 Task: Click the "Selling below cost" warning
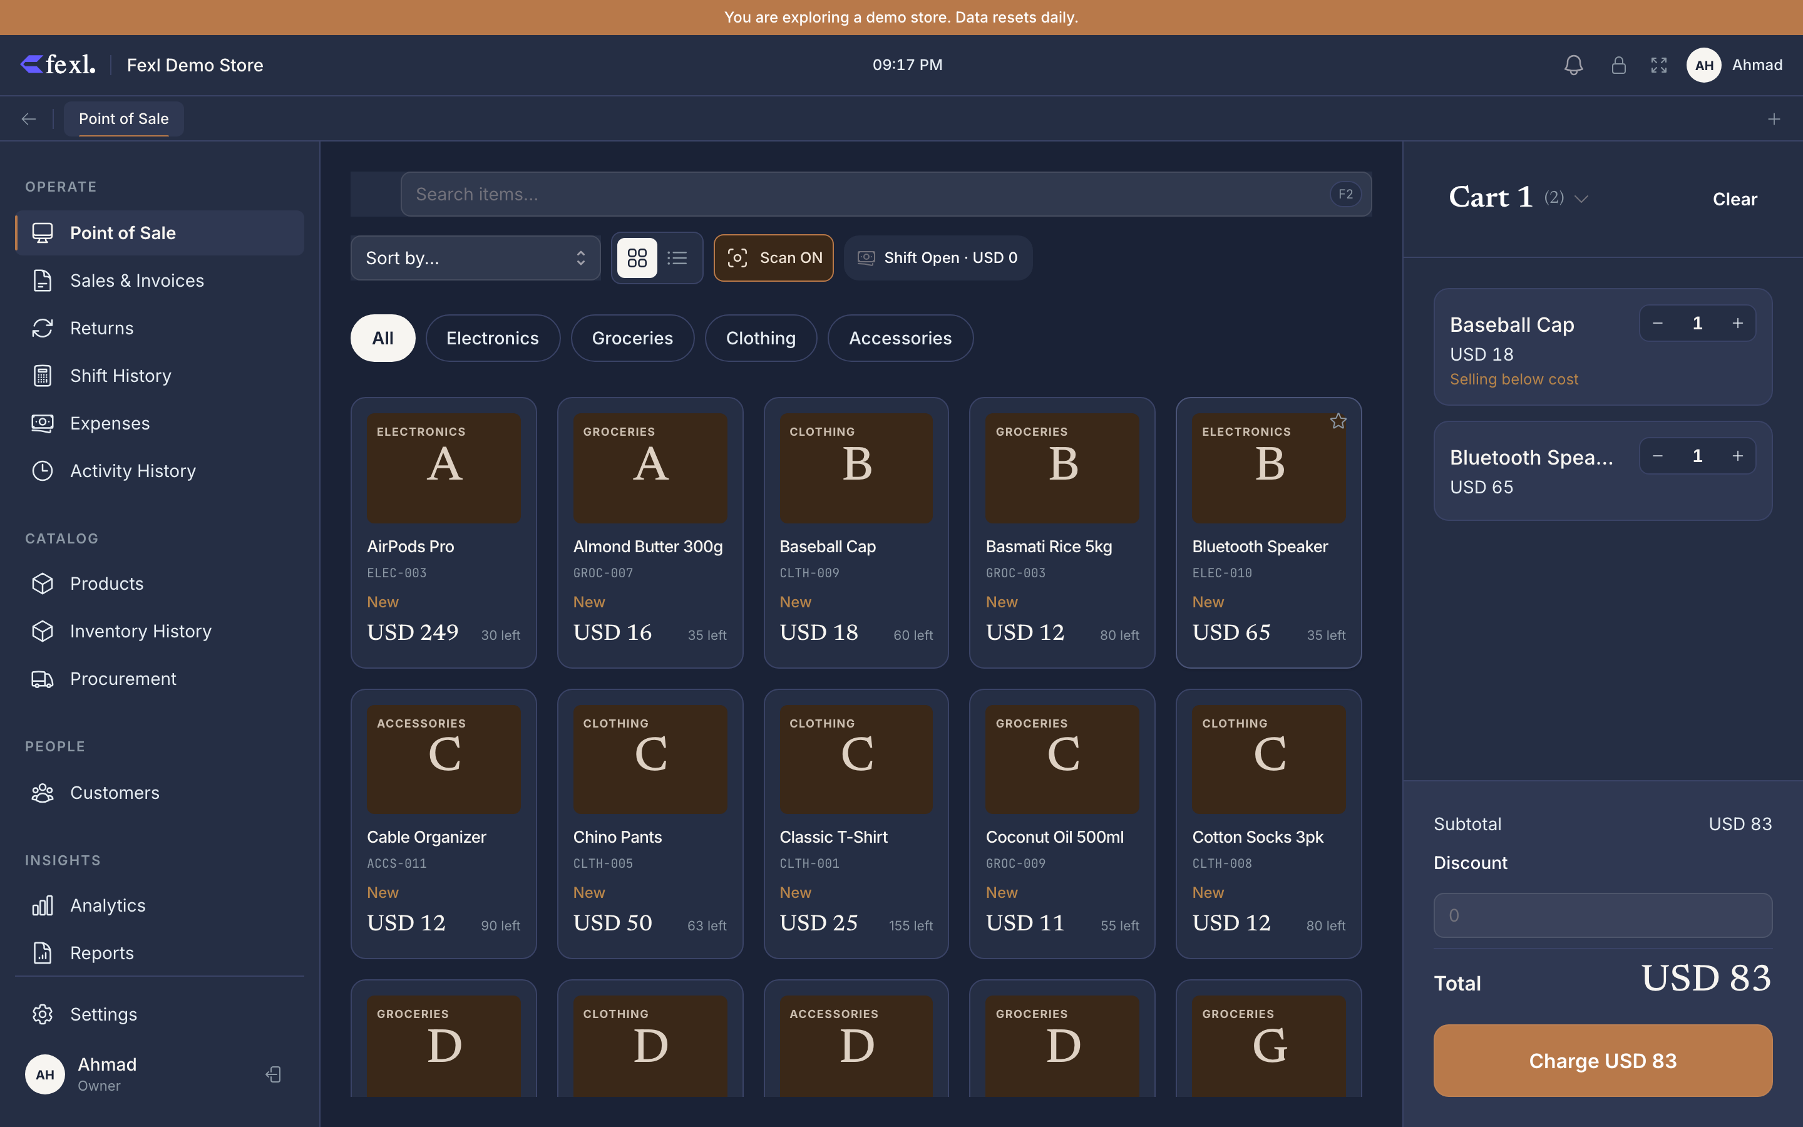tap(1514, 379)
